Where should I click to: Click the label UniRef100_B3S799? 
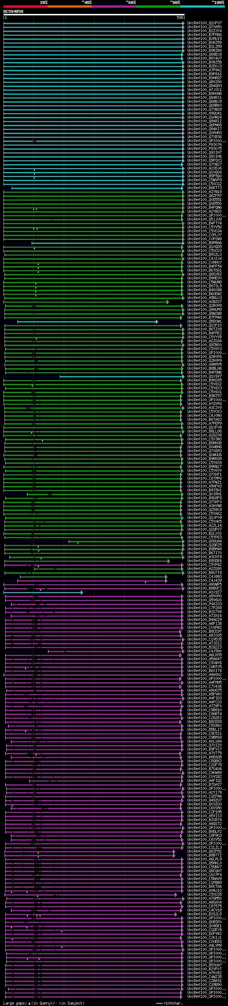[204, 612]
